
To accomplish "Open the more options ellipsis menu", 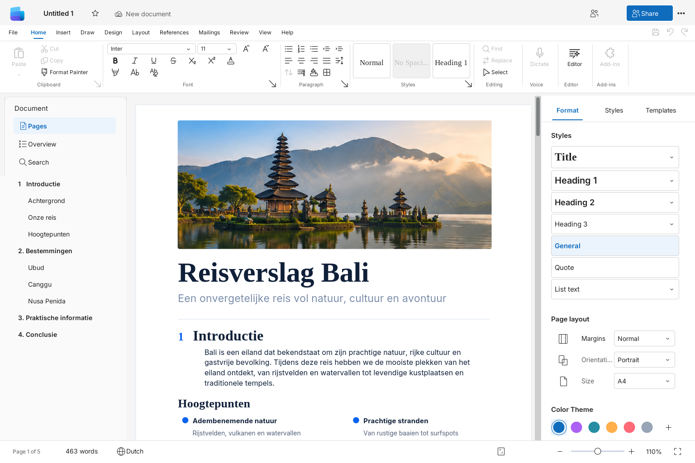I will [681, 14].
